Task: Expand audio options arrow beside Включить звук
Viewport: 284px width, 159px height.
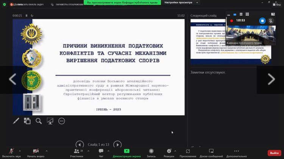Action: (x=20, y=151)
